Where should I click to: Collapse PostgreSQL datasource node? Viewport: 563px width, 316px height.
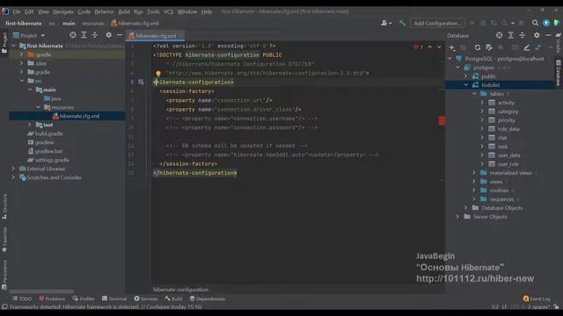point(450,59)
